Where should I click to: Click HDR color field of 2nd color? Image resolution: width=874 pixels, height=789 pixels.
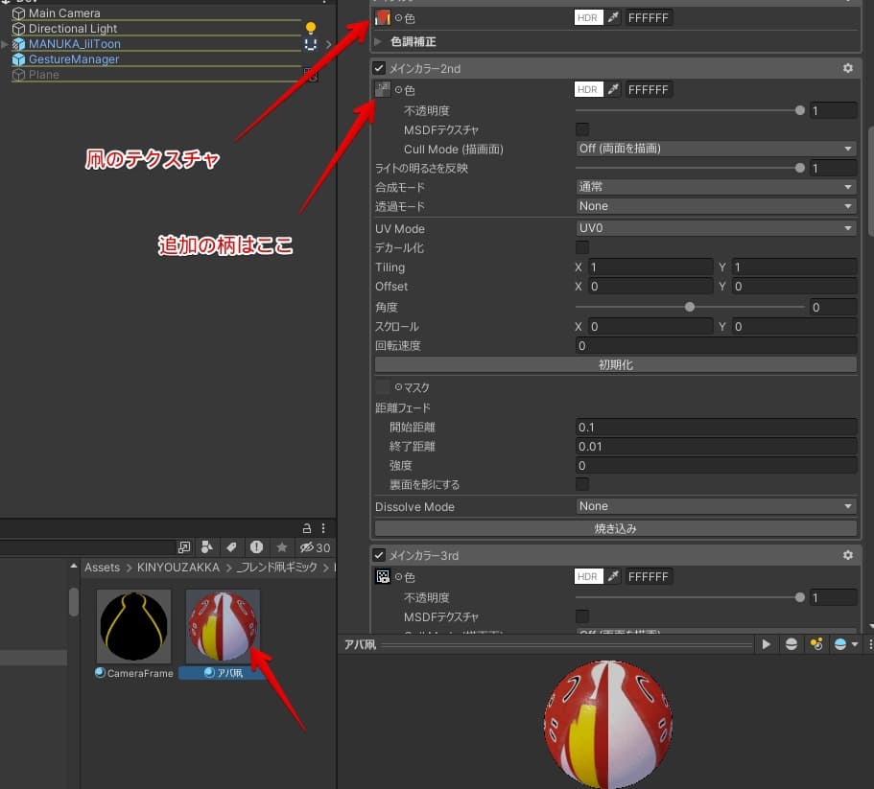[x=589, y=90]
